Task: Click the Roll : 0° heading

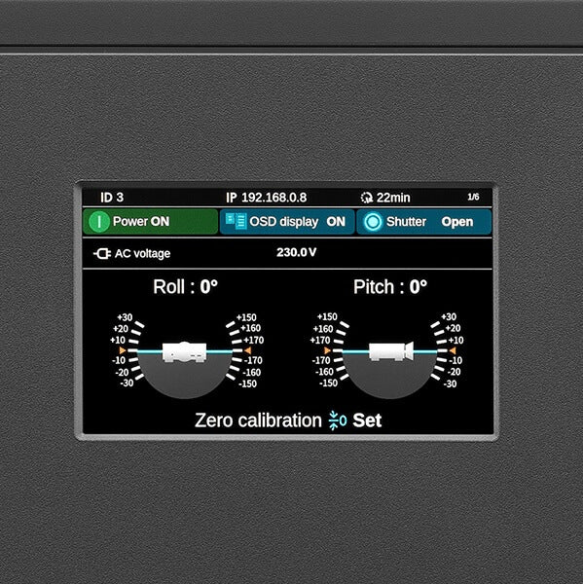Action: (185, 287)
